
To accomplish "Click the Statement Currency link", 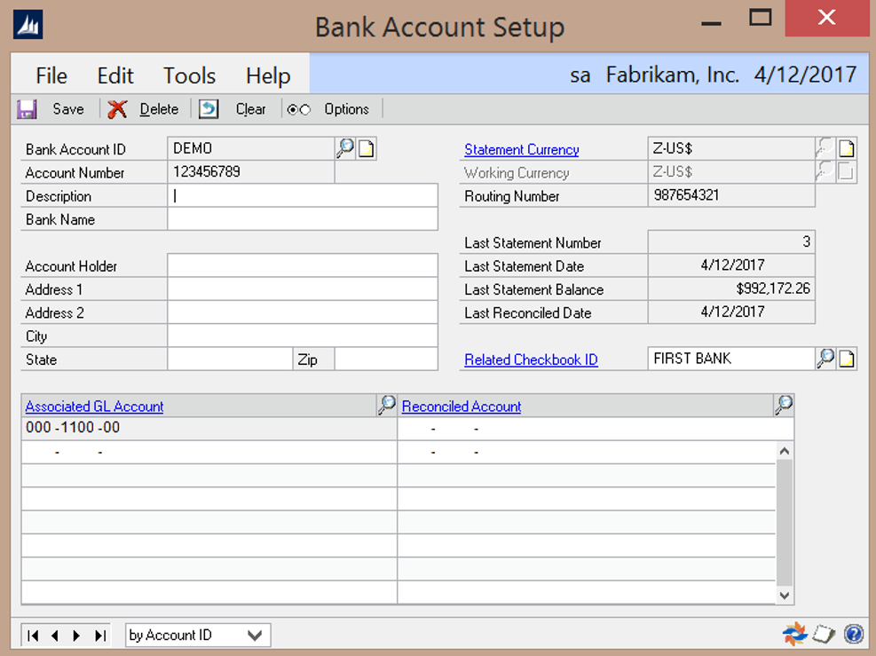I will pos(522,149).
